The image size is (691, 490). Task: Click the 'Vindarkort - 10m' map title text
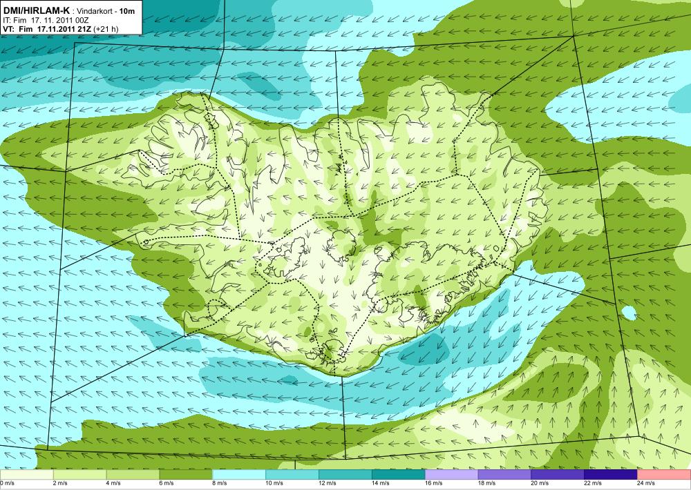coord(106,11)
